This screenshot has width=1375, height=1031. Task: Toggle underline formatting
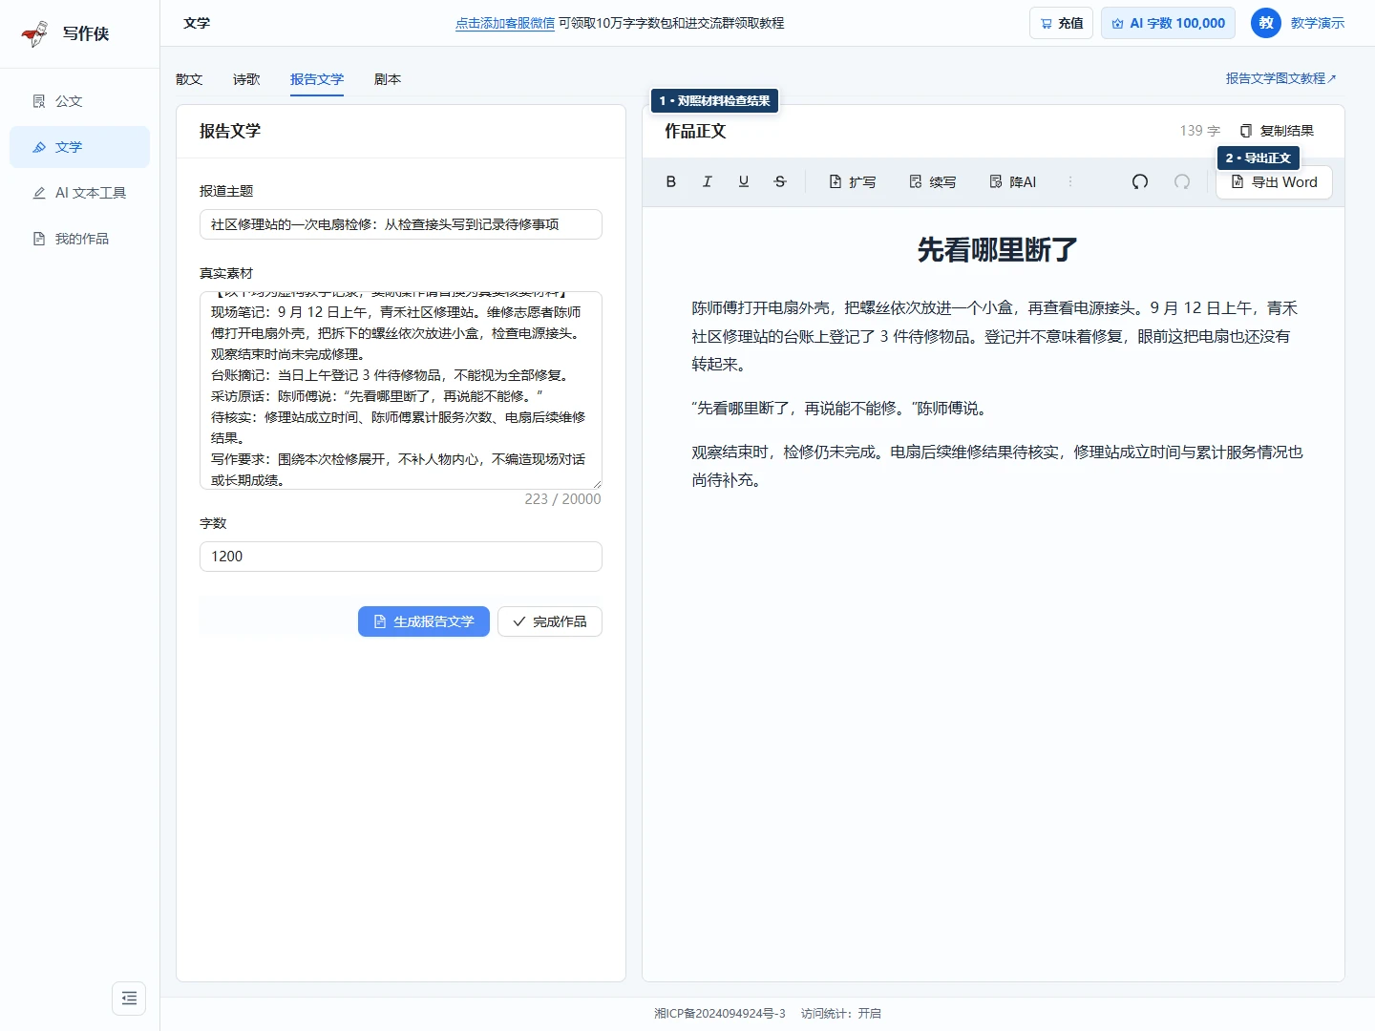coord(744,181)
